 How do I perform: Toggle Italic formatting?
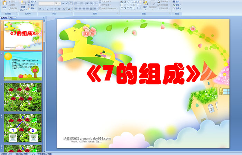(44, 9)
